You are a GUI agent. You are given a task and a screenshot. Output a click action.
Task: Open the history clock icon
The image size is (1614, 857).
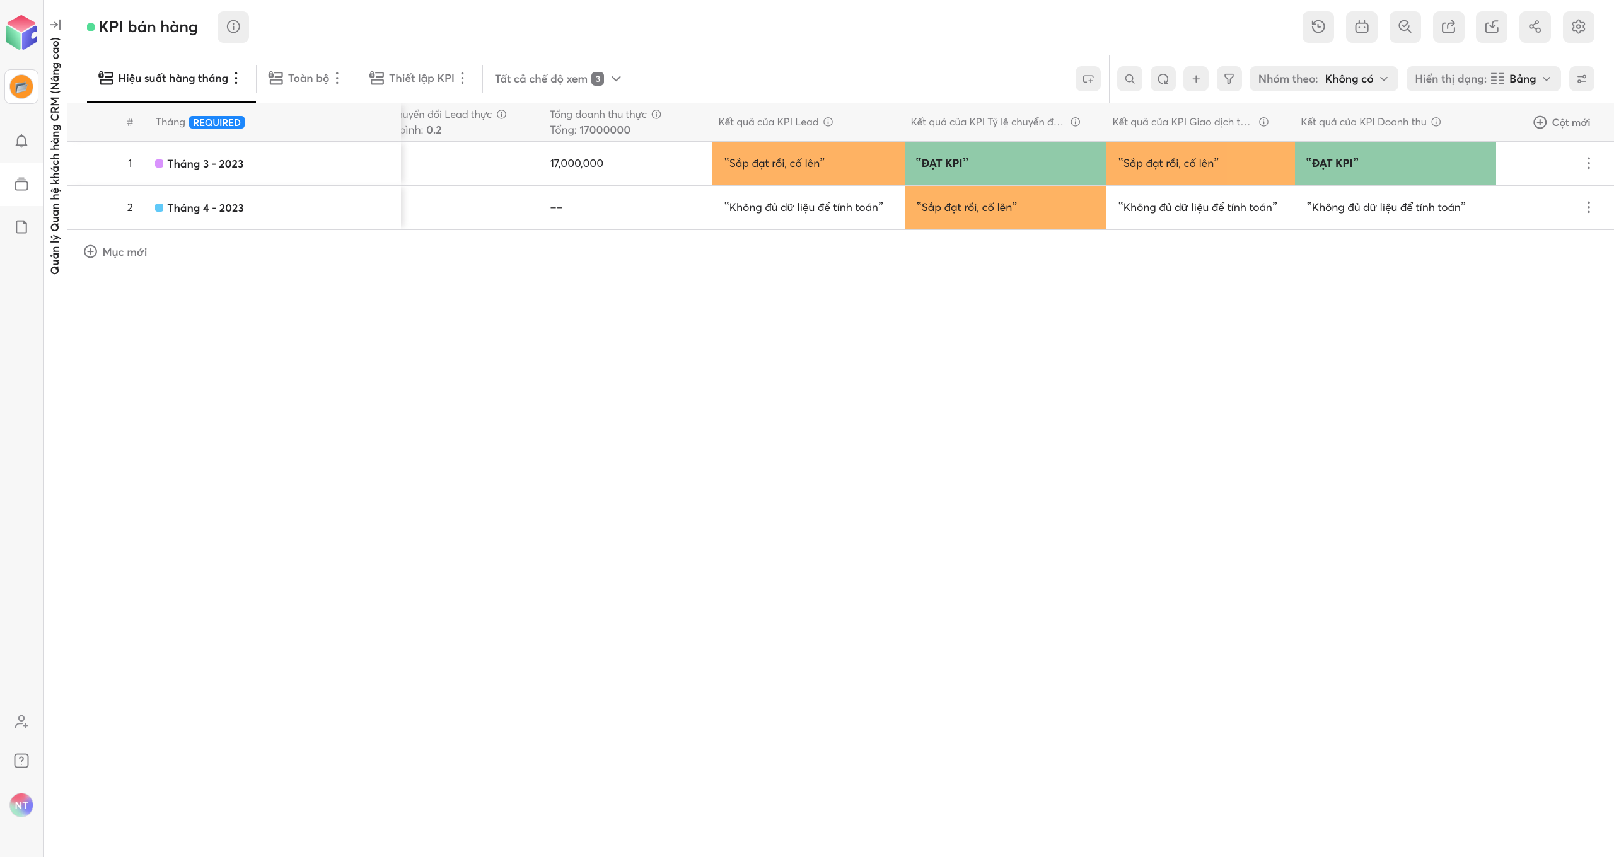click(x=1318, y=26)
